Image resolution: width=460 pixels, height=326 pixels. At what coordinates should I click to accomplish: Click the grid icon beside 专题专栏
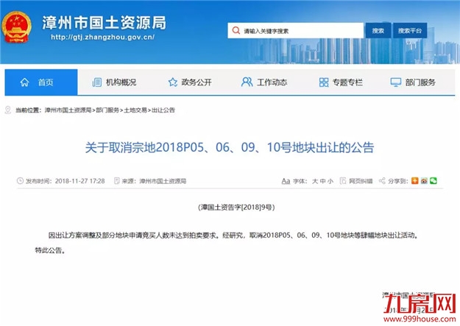[x=324, y=82]
